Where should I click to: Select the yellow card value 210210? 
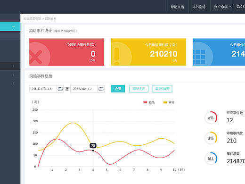pos(163,54)
